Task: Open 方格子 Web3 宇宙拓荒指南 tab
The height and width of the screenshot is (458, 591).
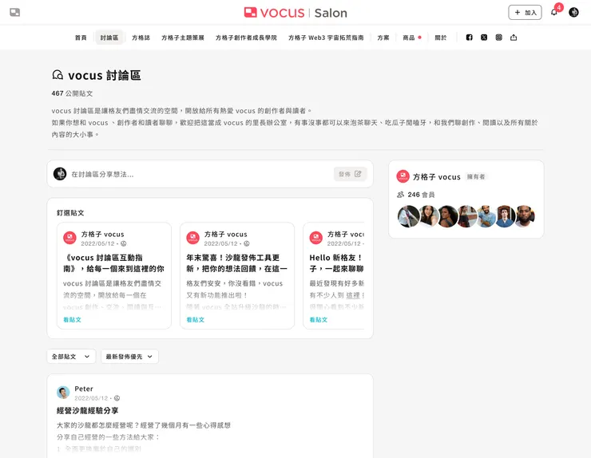Action: [326, 38]
